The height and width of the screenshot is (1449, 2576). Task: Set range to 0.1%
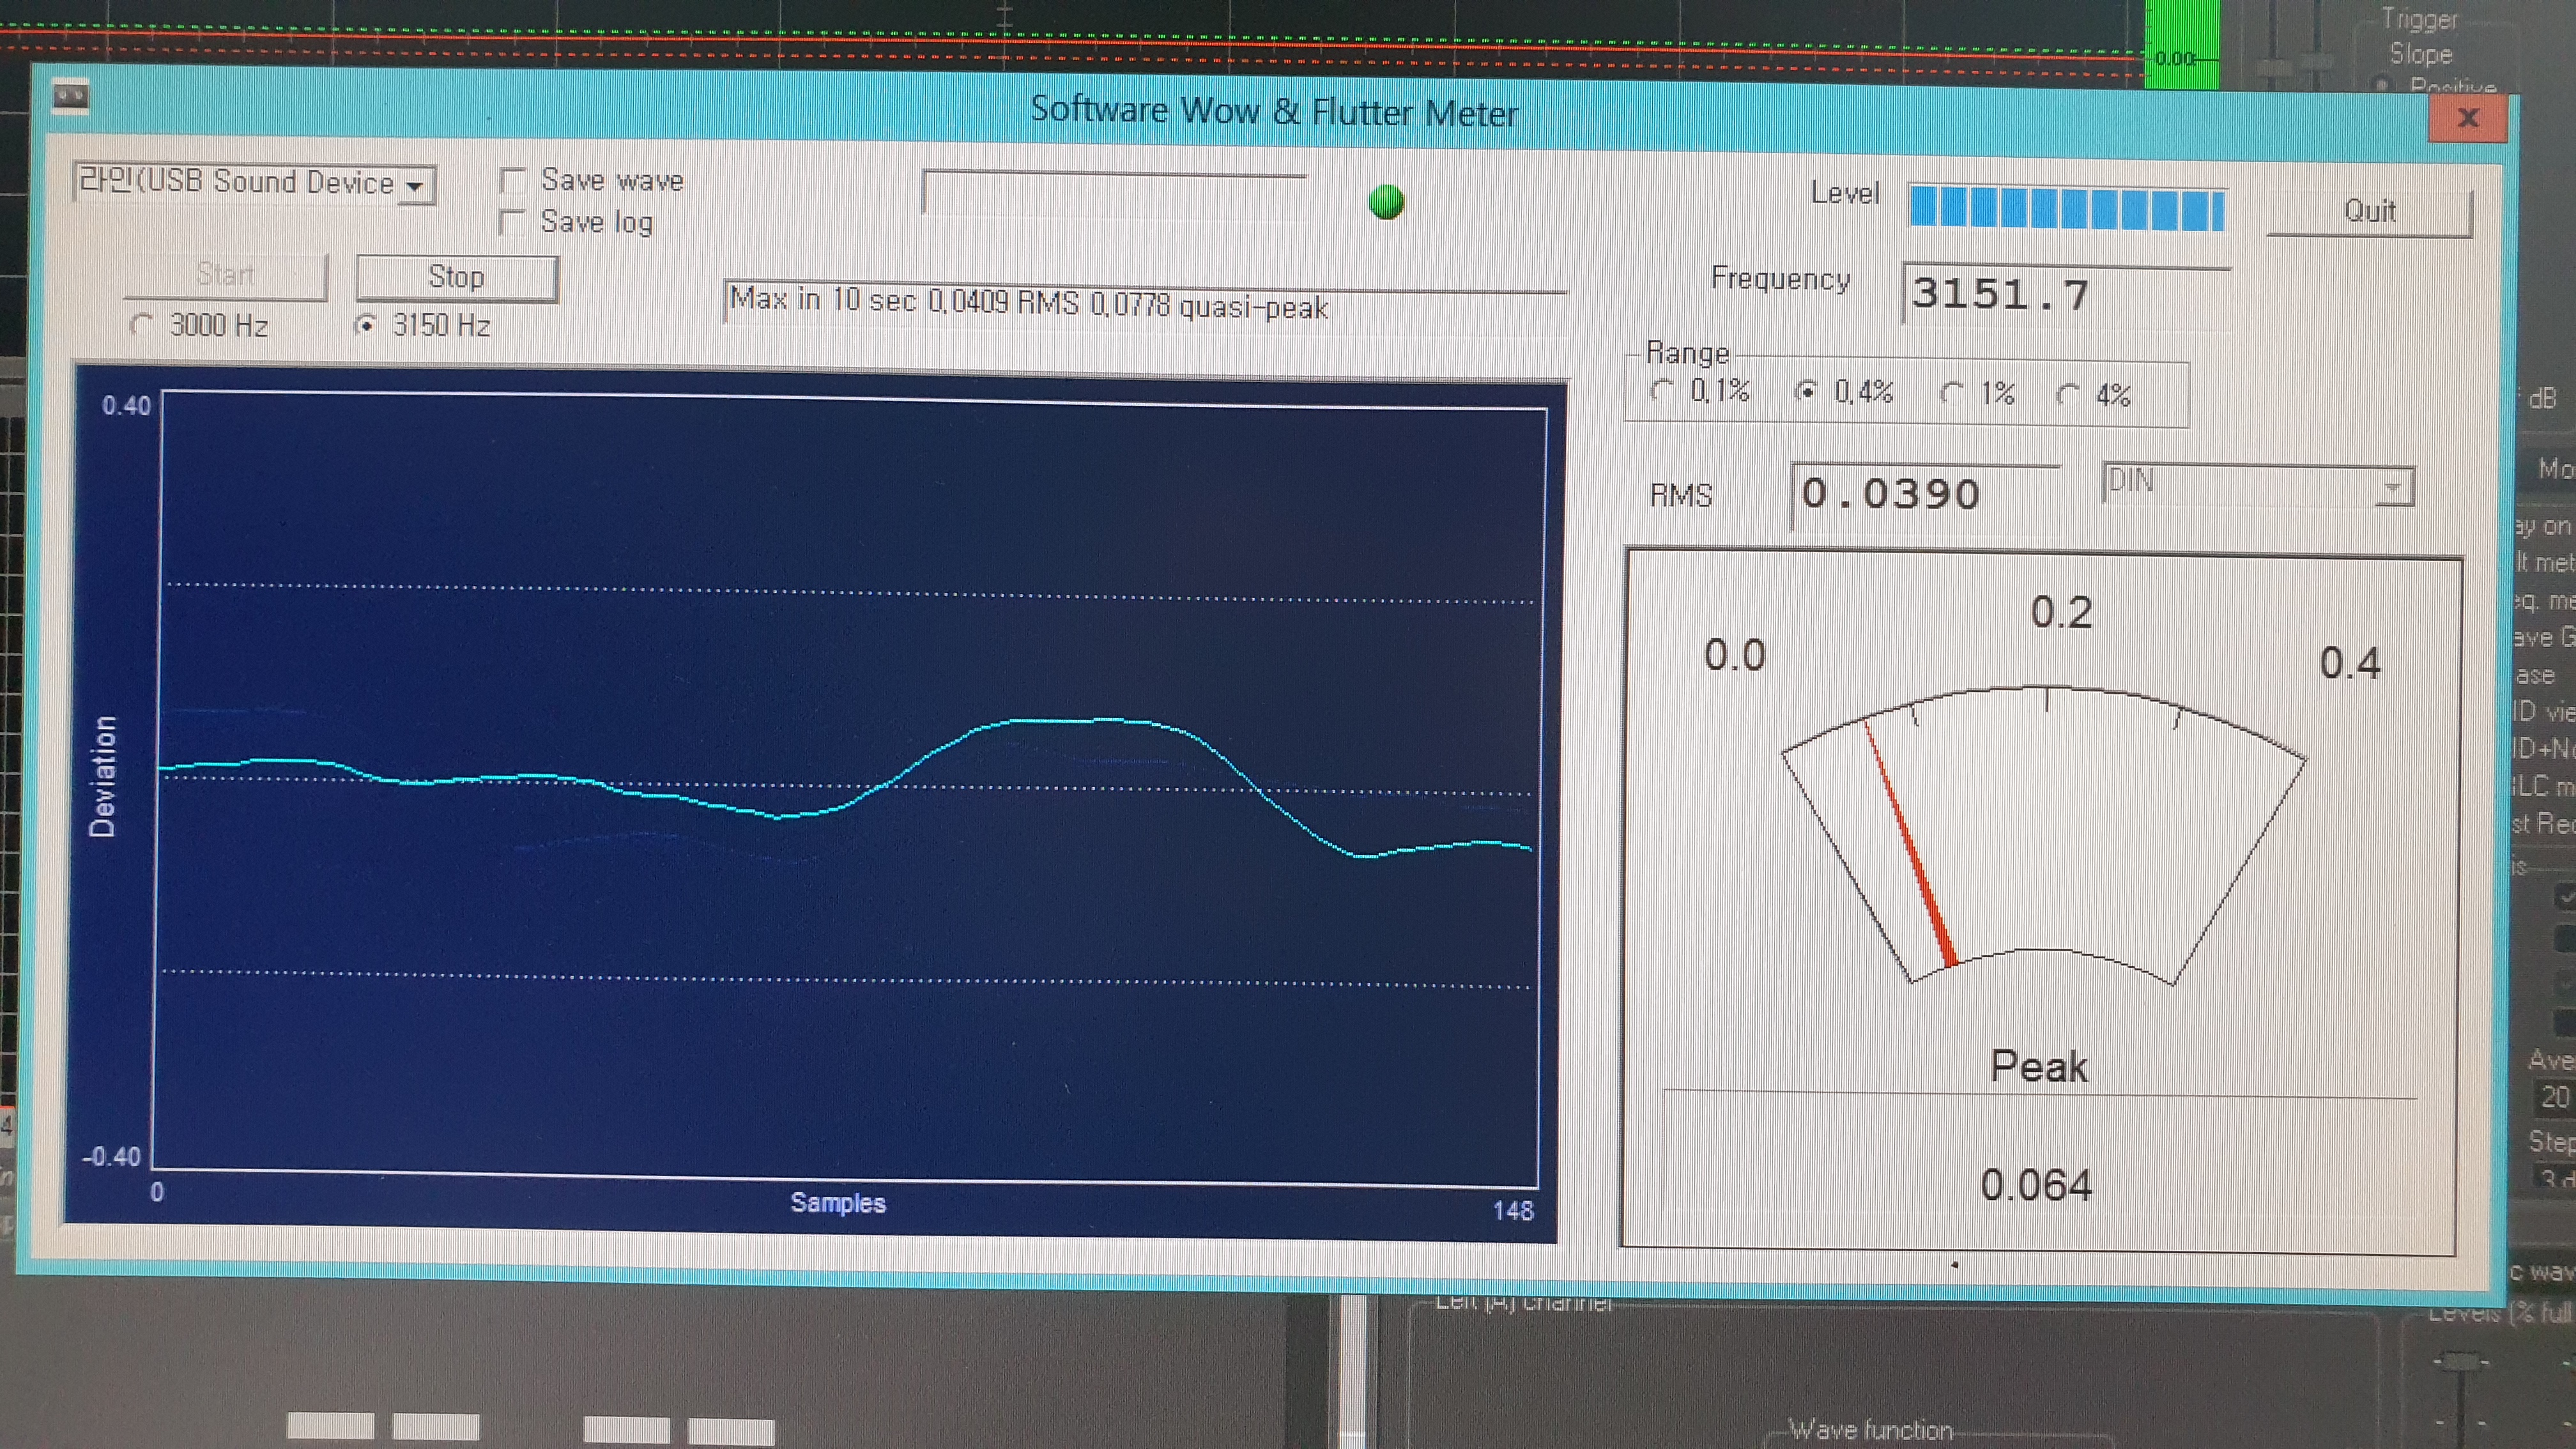(x=1662, y=390)
